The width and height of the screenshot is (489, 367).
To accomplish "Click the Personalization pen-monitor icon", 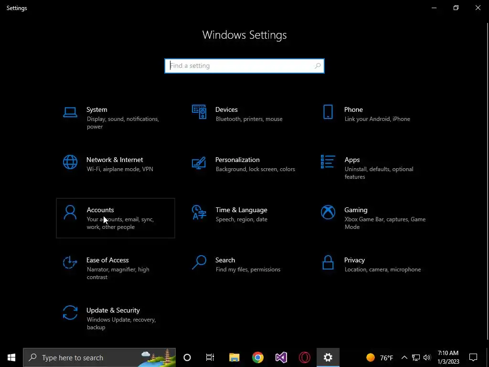I will 199,162.
